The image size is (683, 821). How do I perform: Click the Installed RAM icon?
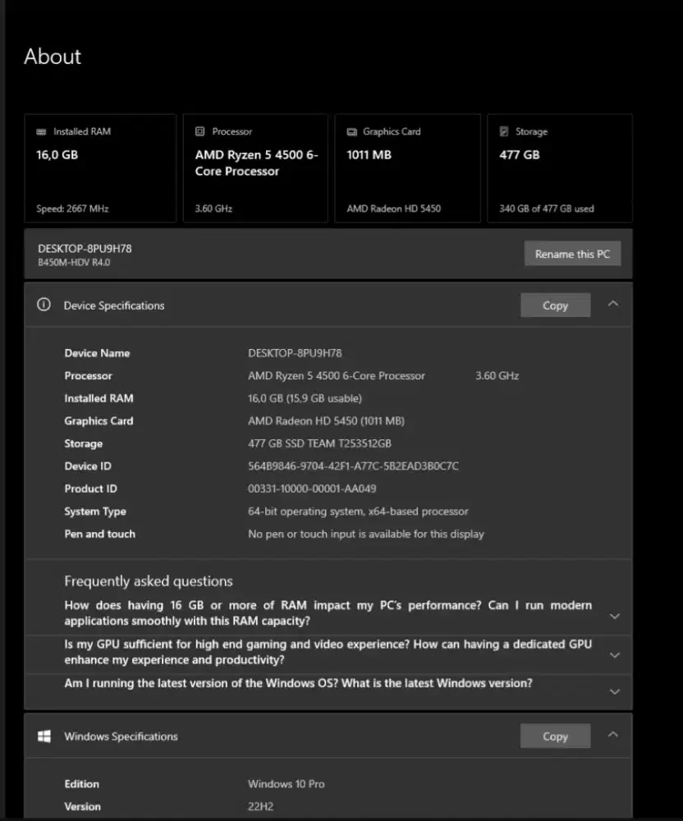click(x=41, y=131)
